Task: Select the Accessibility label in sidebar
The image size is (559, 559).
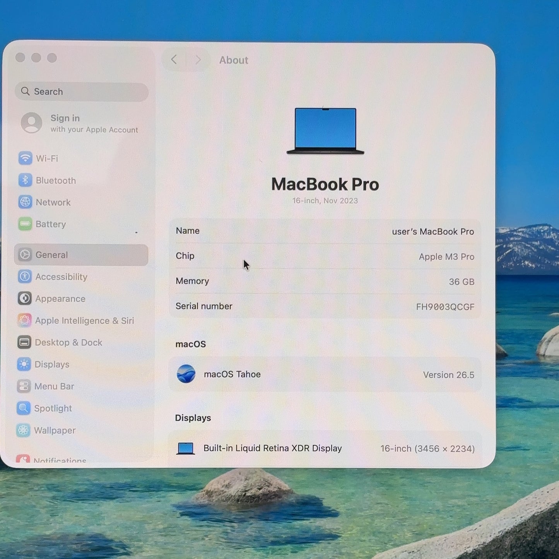Action: 61,277
